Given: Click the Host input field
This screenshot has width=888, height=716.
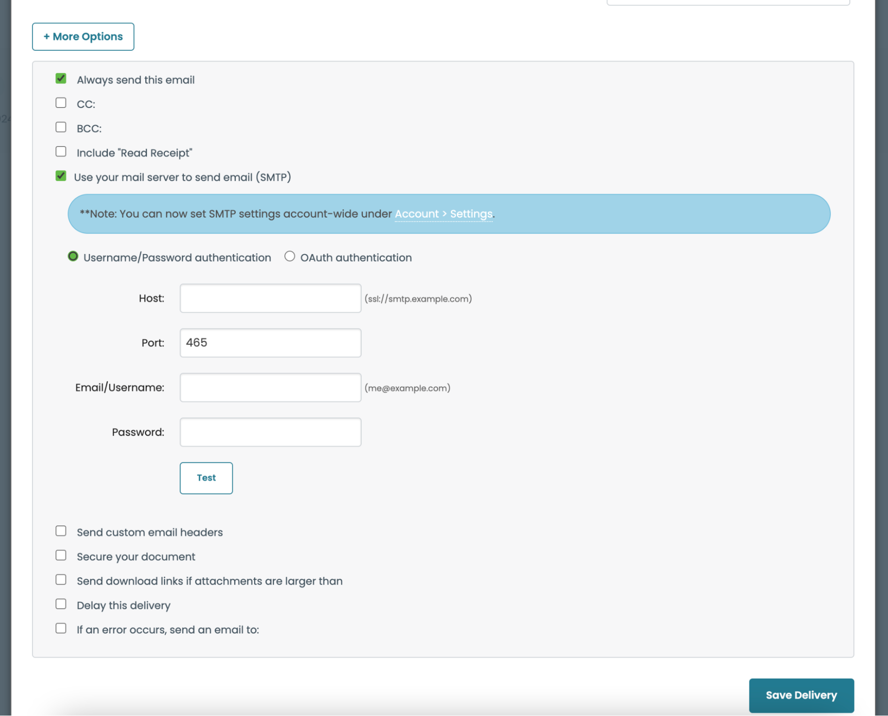Looking at the screenshot, I should pyautogui.click(x=270, y=298).
